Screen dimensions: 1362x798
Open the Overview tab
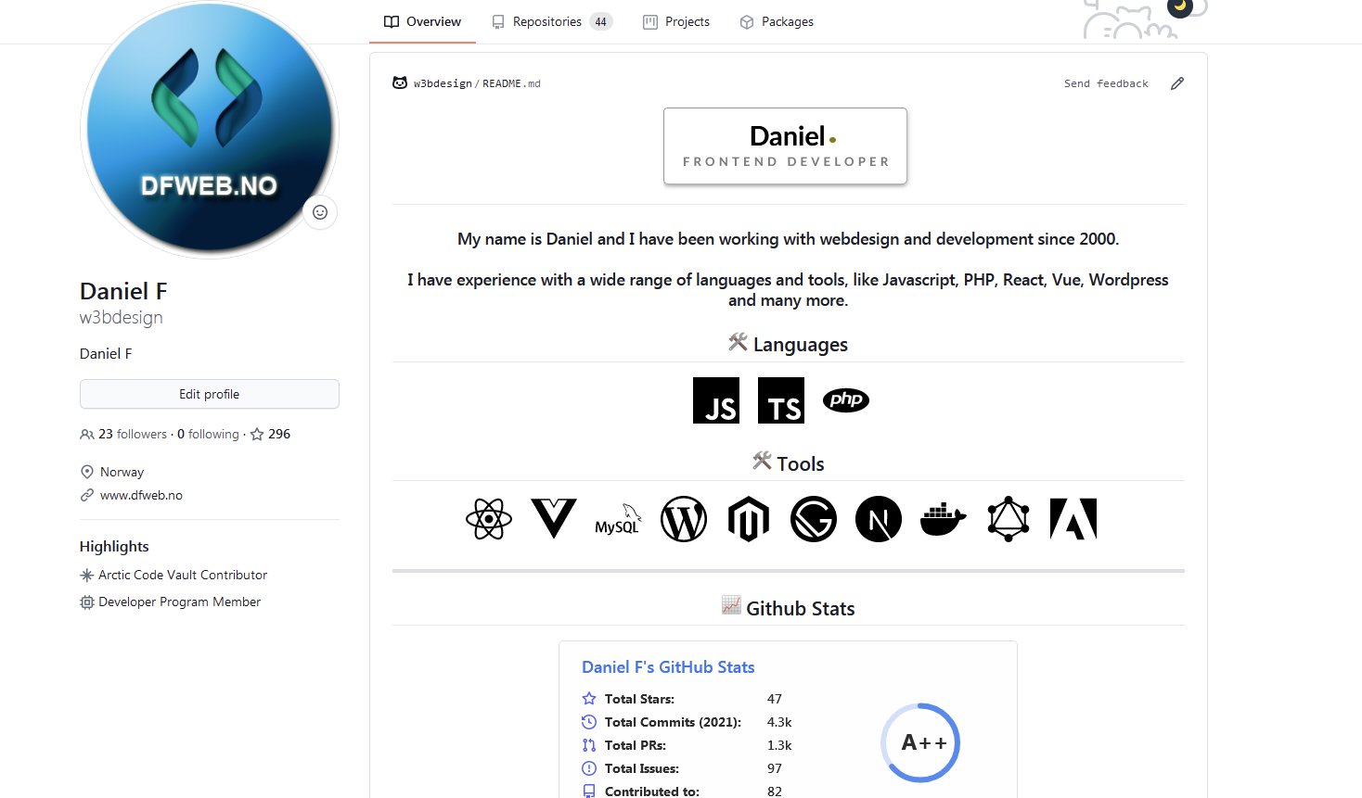(x=422, y=21)
